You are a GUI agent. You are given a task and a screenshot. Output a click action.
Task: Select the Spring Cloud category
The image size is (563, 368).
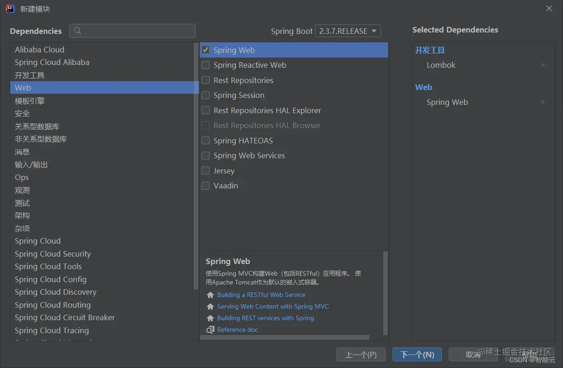pyautogui.click(x=102, y=241)
